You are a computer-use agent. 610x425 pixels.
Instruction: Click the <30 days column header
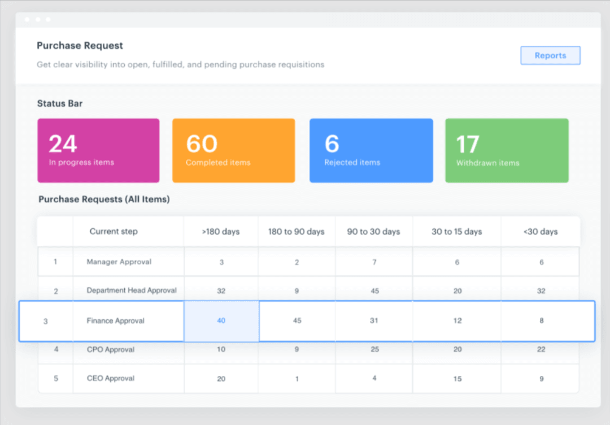[x=540, y=231]
